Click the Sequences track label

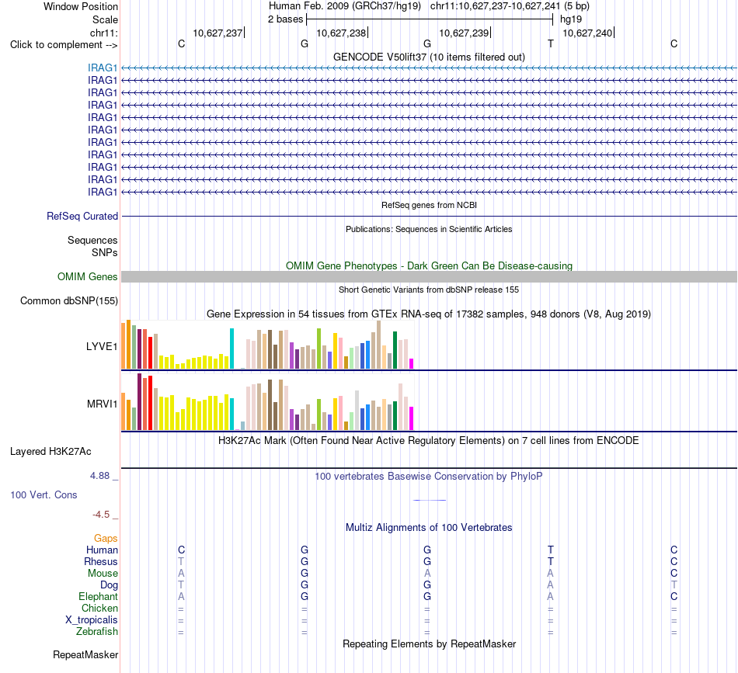coord(92,241)
